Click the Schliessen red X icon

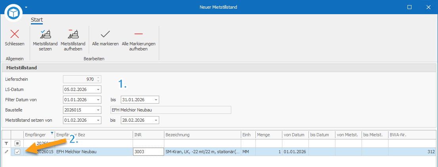(x=15, y=34)
